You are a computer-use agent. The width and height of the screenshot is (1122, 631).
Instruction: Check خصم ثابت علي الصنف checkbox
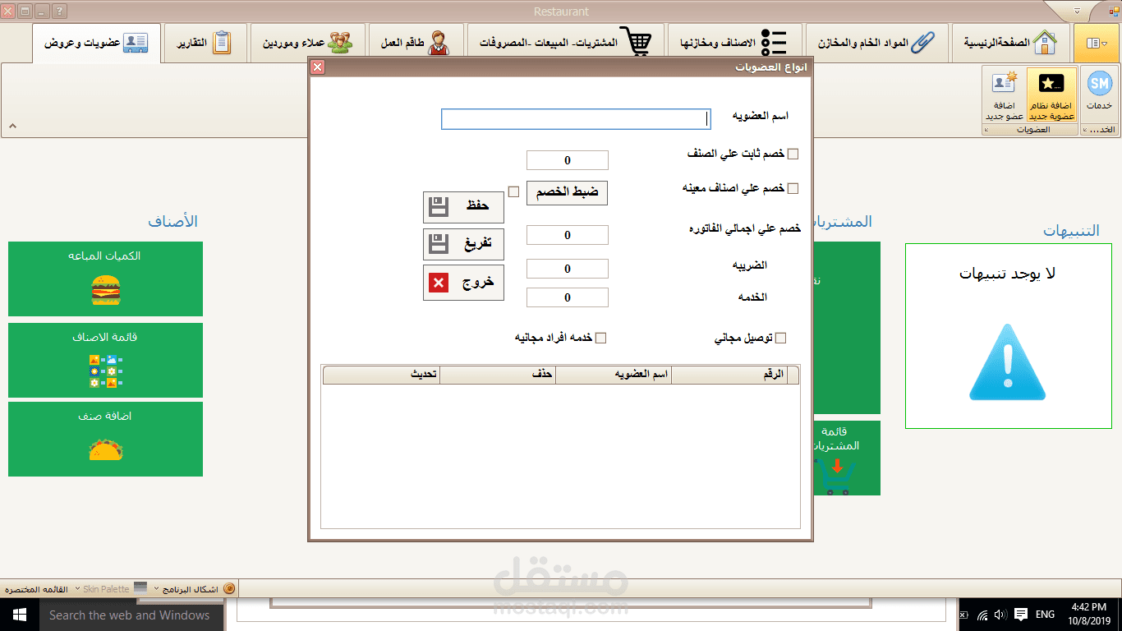pos(793,154)
